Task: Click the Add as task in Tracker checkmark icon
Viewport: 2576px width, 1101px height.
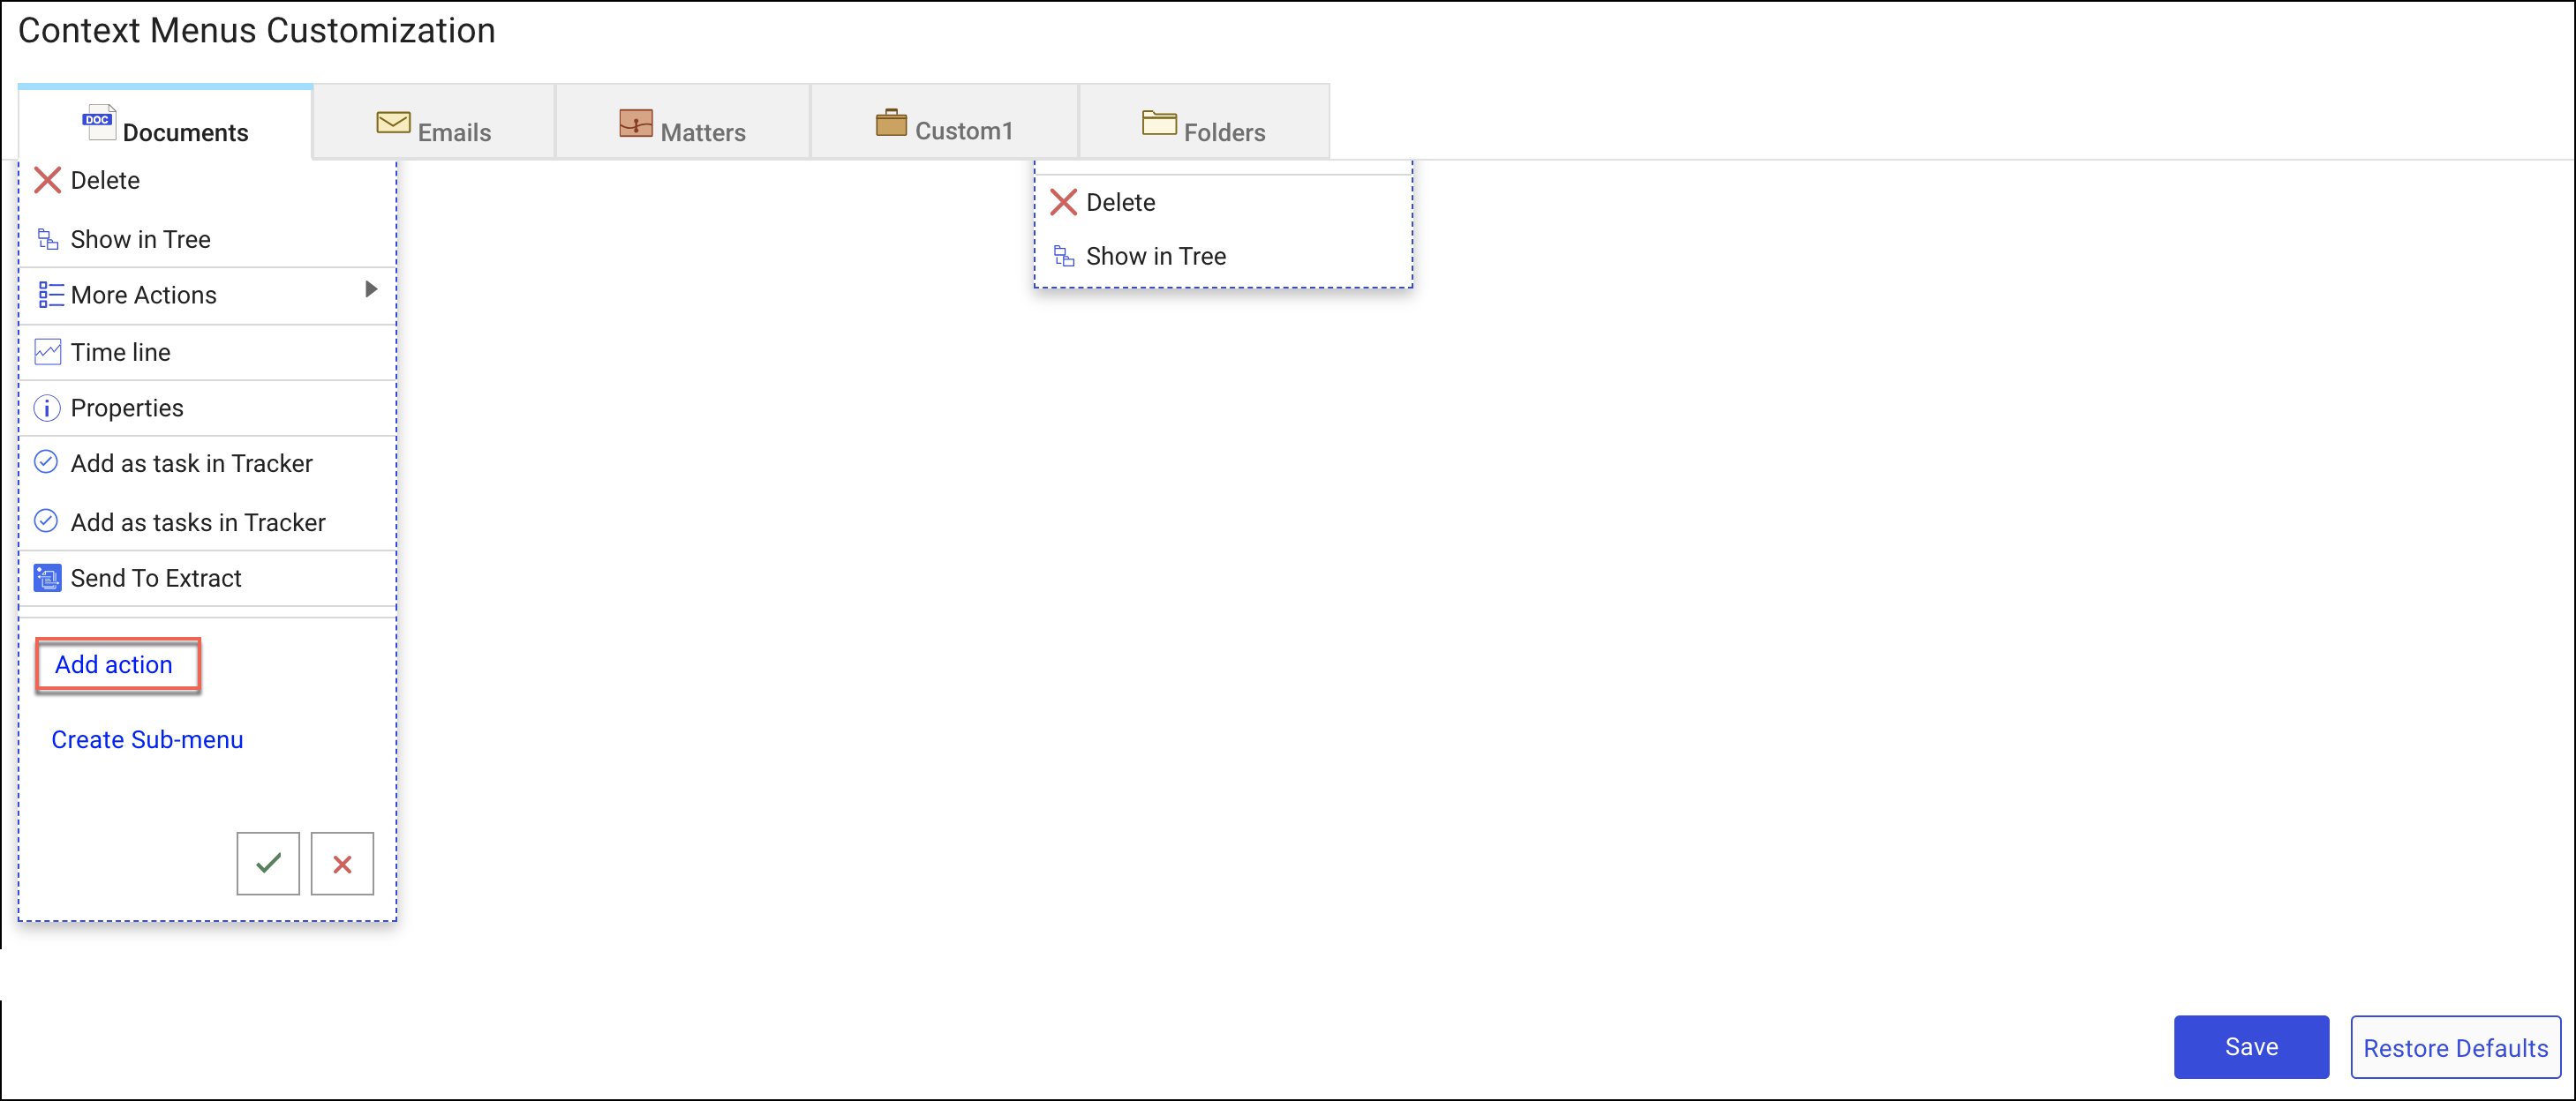Action: click(x=46, y=461)
